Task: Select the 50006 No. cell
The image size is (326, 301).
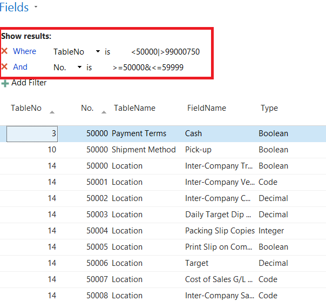Action: (x=97, y=263)
